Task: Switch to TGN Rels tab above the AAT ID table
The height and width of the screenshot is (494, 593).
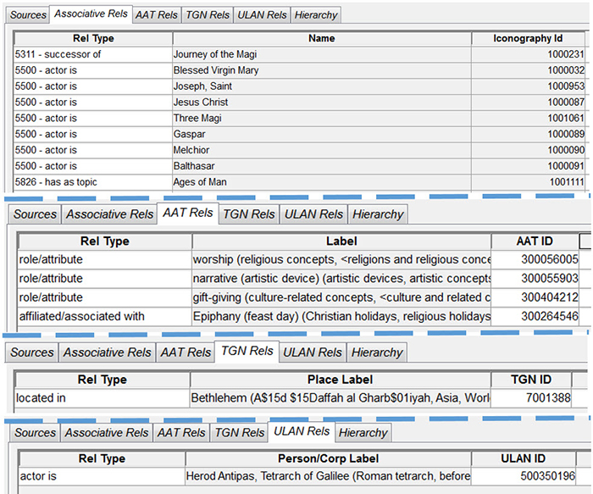Action: (248, 214)
